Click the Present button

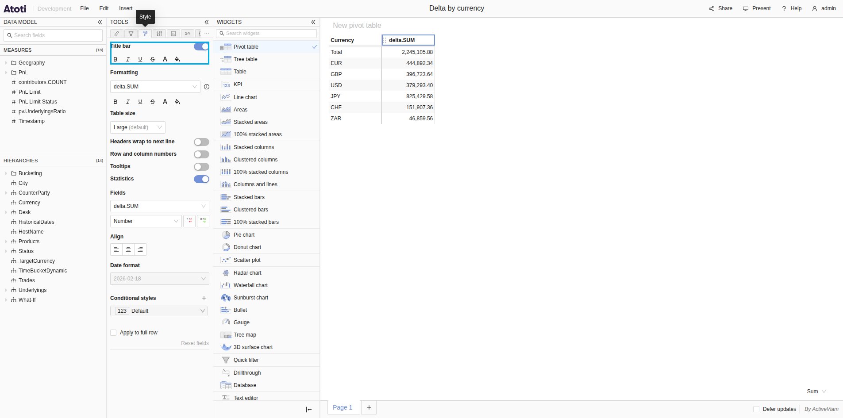[x=757, y=8]
